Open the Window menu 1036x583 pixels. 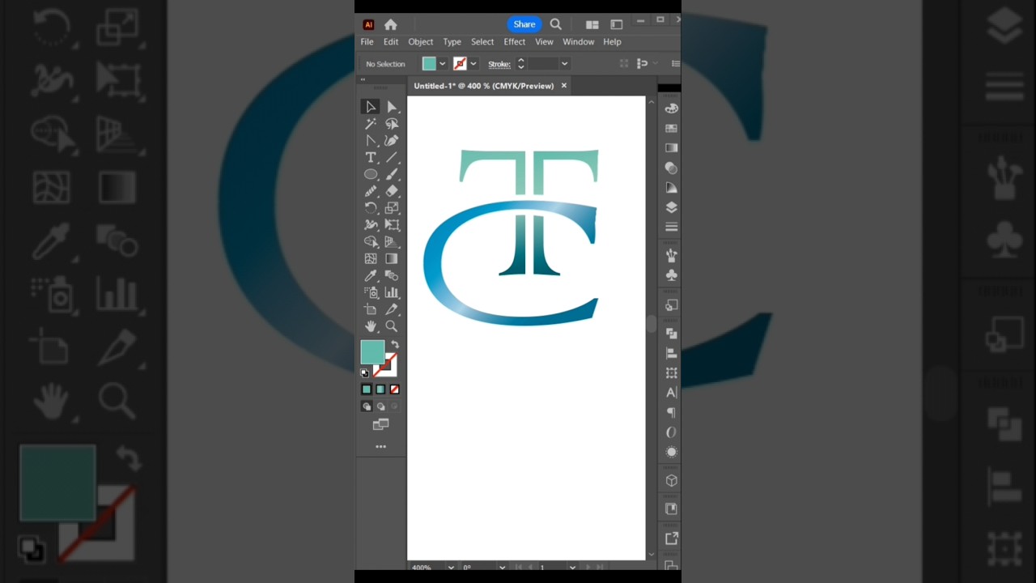579,42
